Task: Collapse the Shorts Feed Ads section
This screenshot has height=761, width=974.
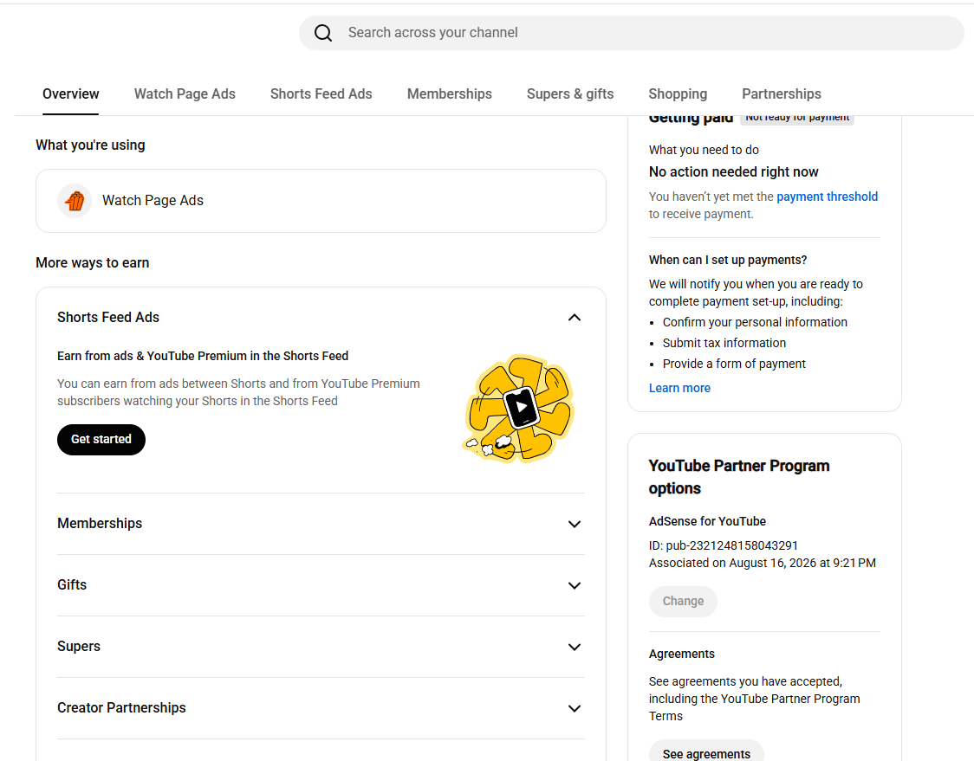Action: click(575, 318)
